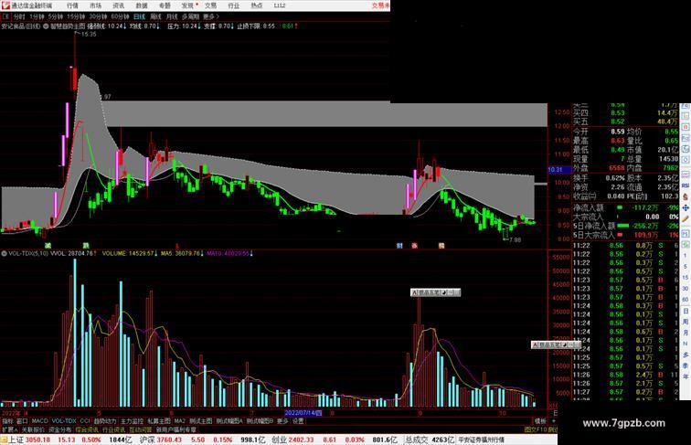
Task: Click the 创业 index in status bar
Action: (x=280, y=440)
